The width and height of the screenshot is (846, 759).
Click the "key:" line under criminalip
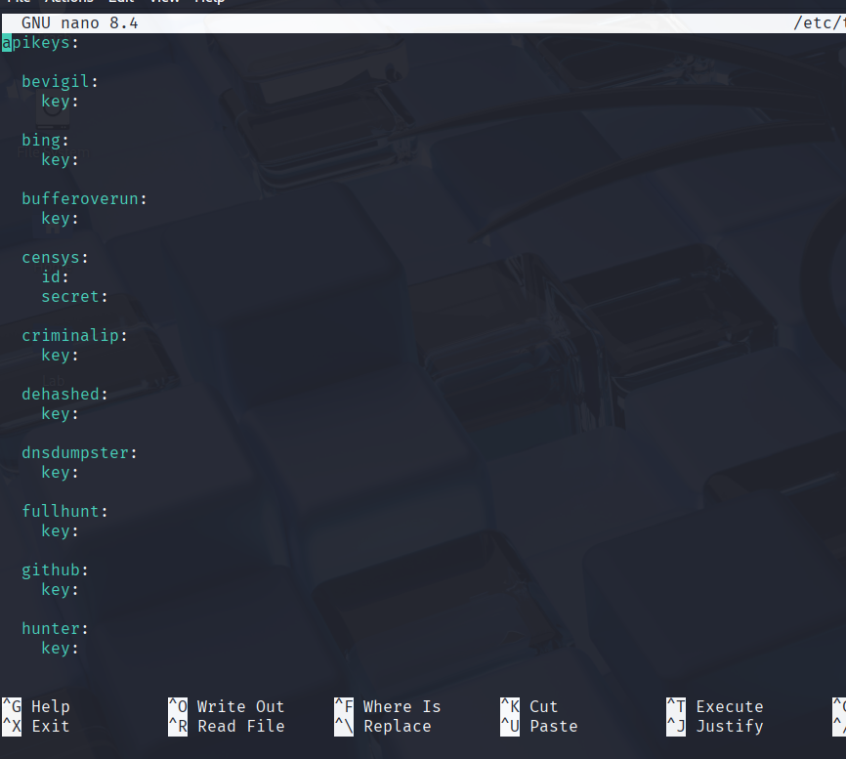(x=60, y=356)
